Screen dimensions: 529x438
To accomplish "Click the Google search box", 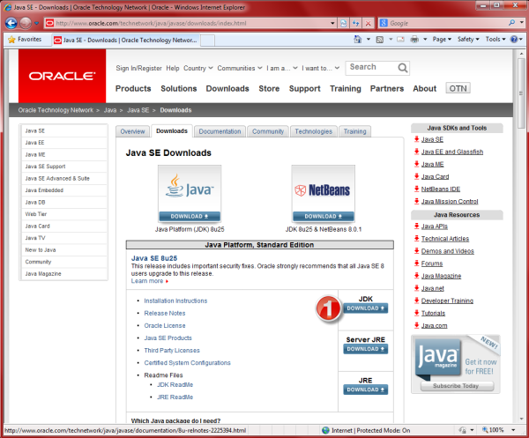I will pyautogui.click(x=447, y=23).
